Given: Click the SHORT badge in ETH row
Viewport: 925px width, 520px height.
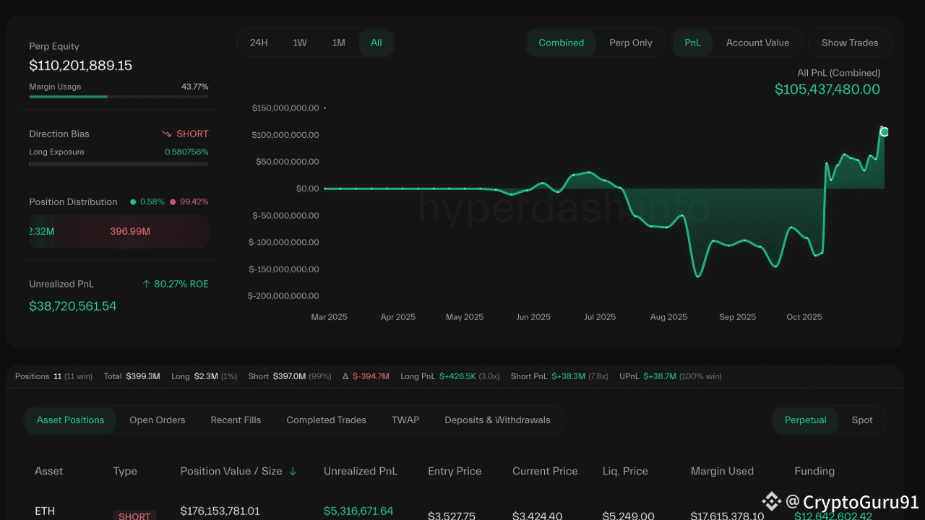Looking at the screenshot, I should 134,515.
